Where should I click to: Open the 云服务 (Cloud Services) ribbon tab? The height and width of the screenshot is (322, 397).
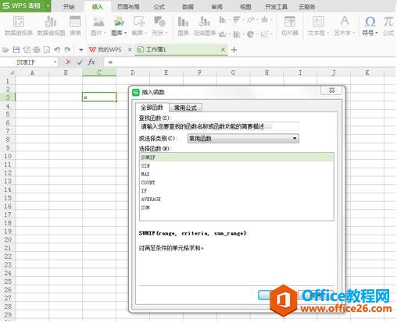(307, 7)
